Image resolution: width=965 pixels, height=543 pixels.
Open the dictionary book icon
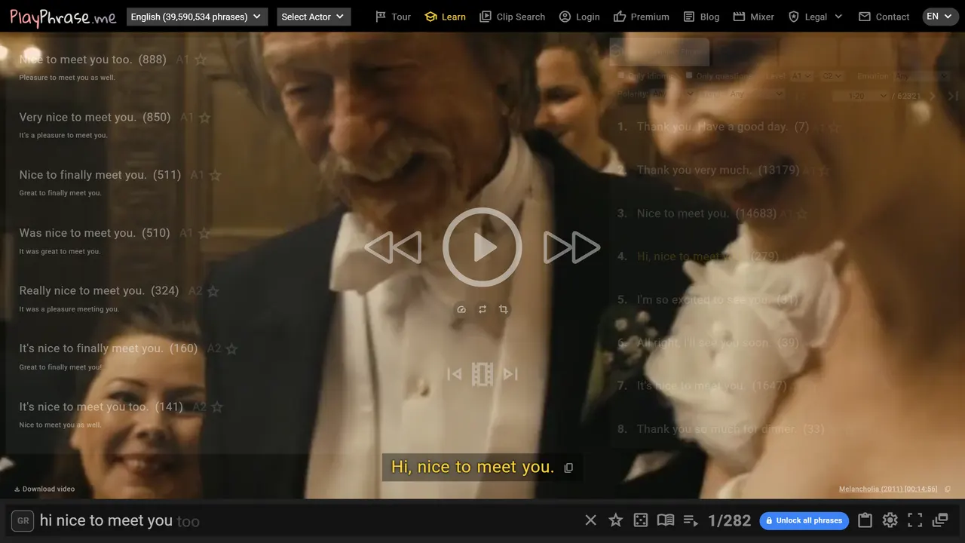click(665, 520)
